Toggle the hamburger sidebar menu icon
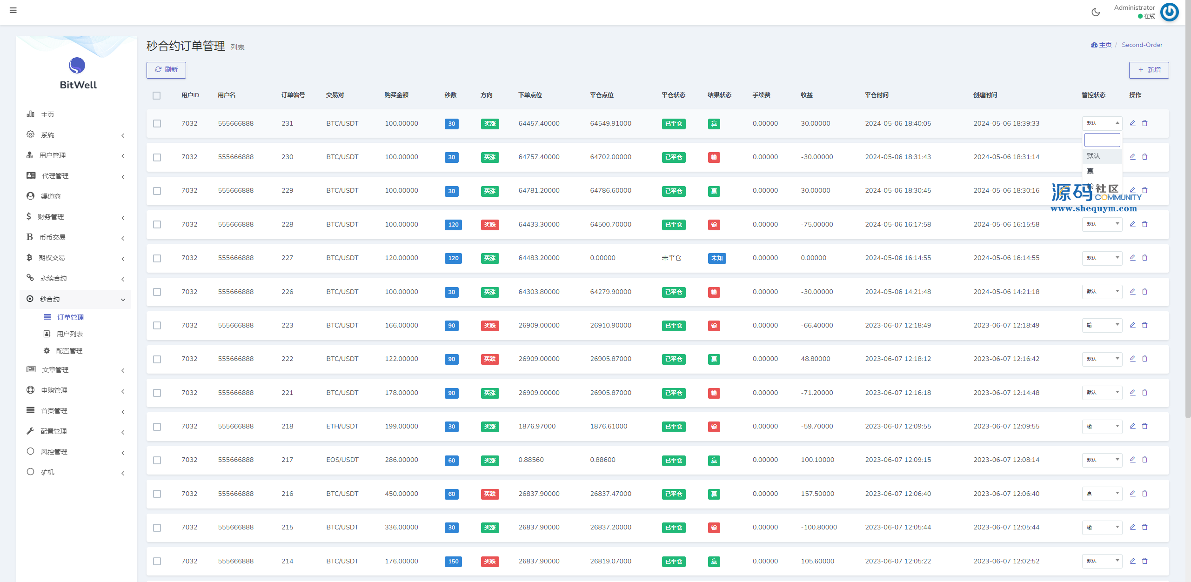Screen dimensions: 1191x582 13,10
